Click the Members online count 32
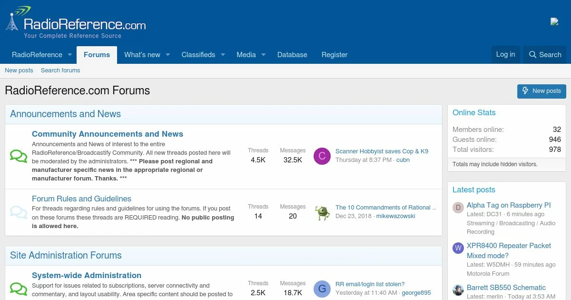Image resolution: width=571 pixels, height=300 pixels. tap(557, 130)
